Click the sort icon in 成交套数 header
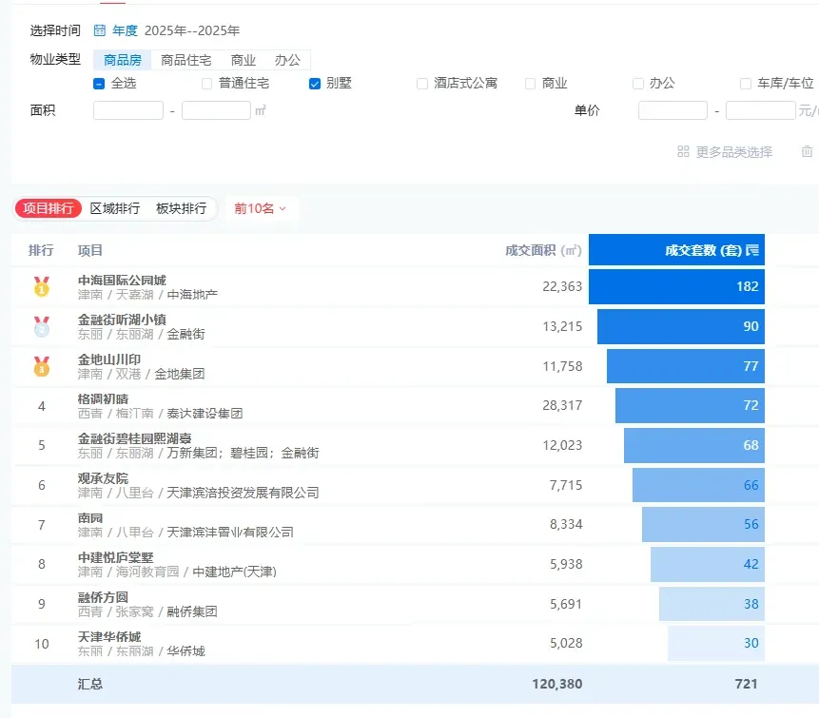This screenshot has width=819, height=718. 752,251
